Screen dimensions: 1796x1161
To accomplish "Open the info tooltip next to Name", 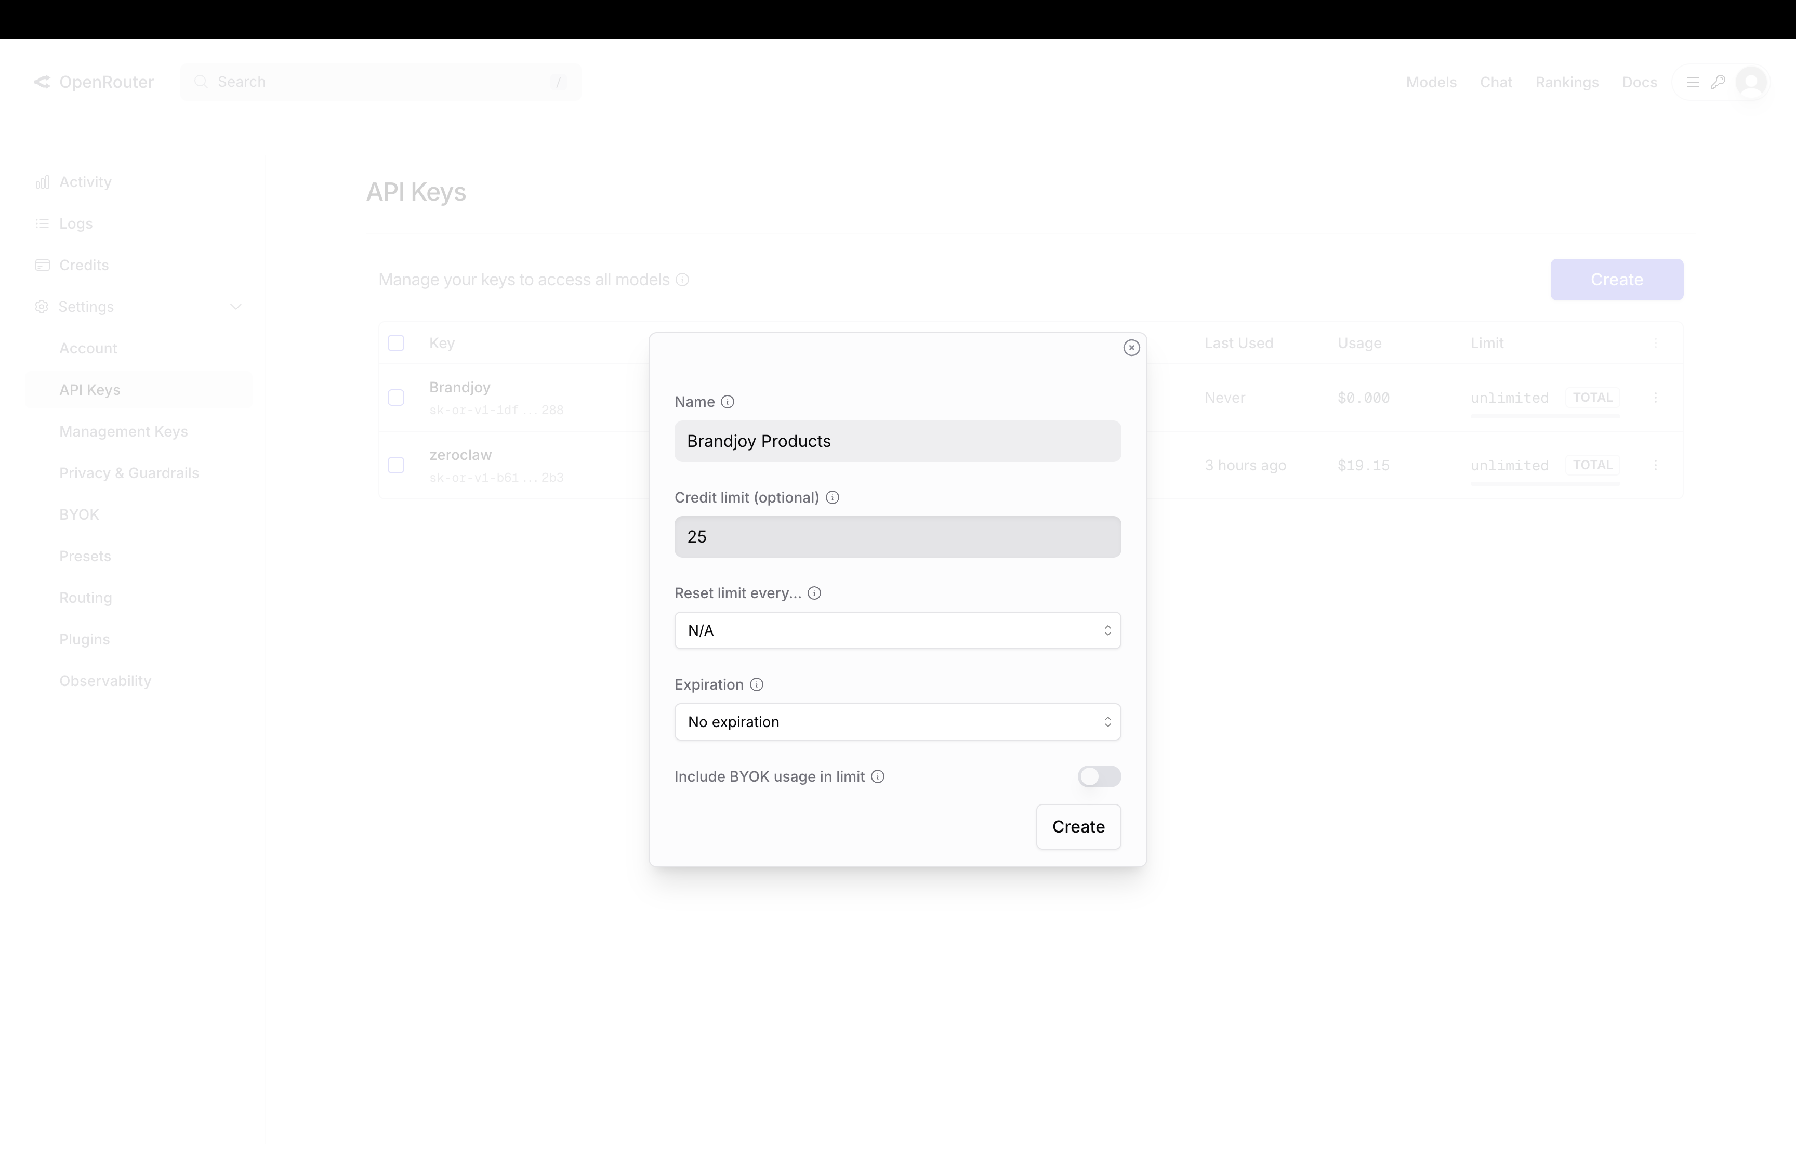I will pyautogui.click(x=728, y=402).
